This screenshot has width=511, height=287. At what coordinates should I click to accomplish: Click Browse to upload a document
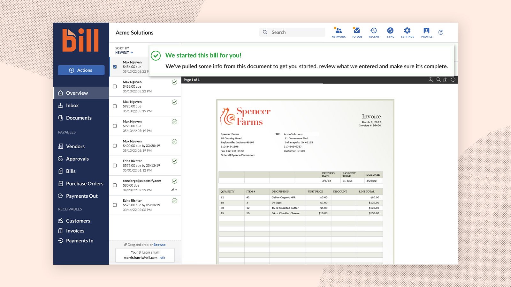[160, 245]
